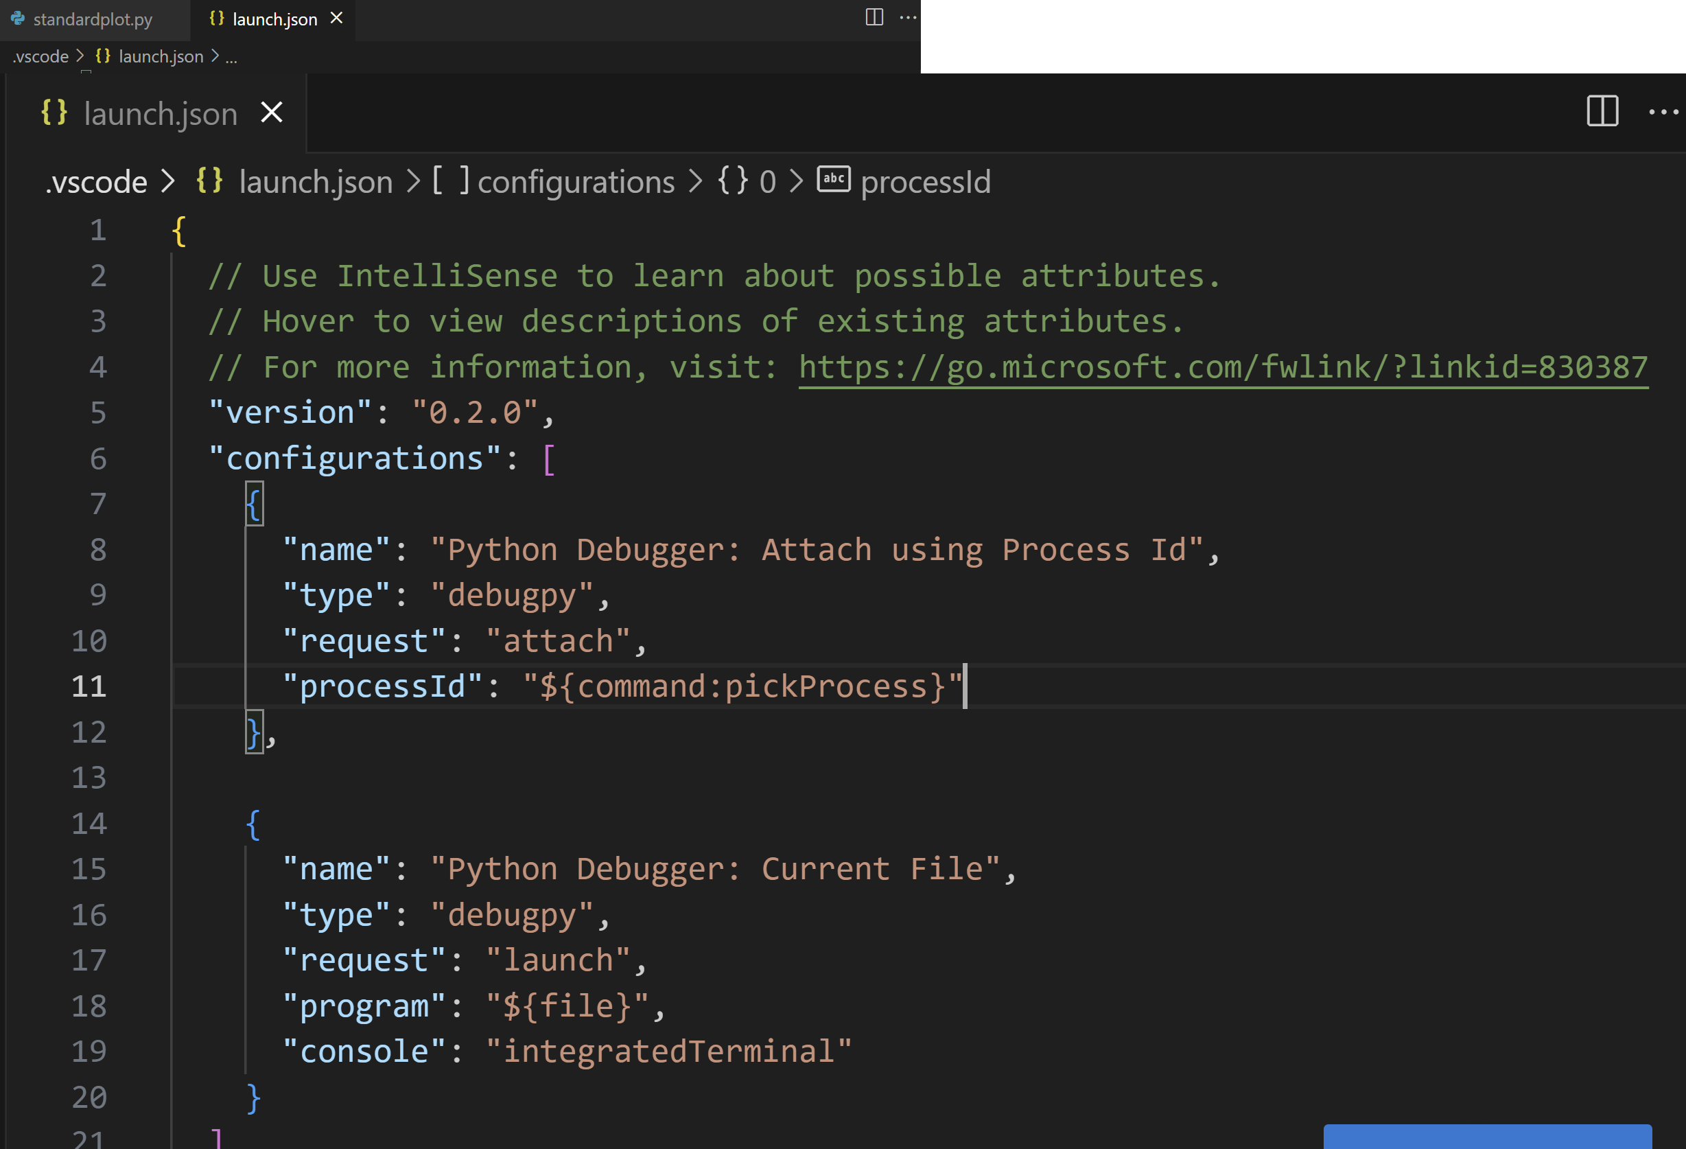The image size is (1686, 1149).
Task: Click the top-right panel layout icon
Action: (1603, 113)
